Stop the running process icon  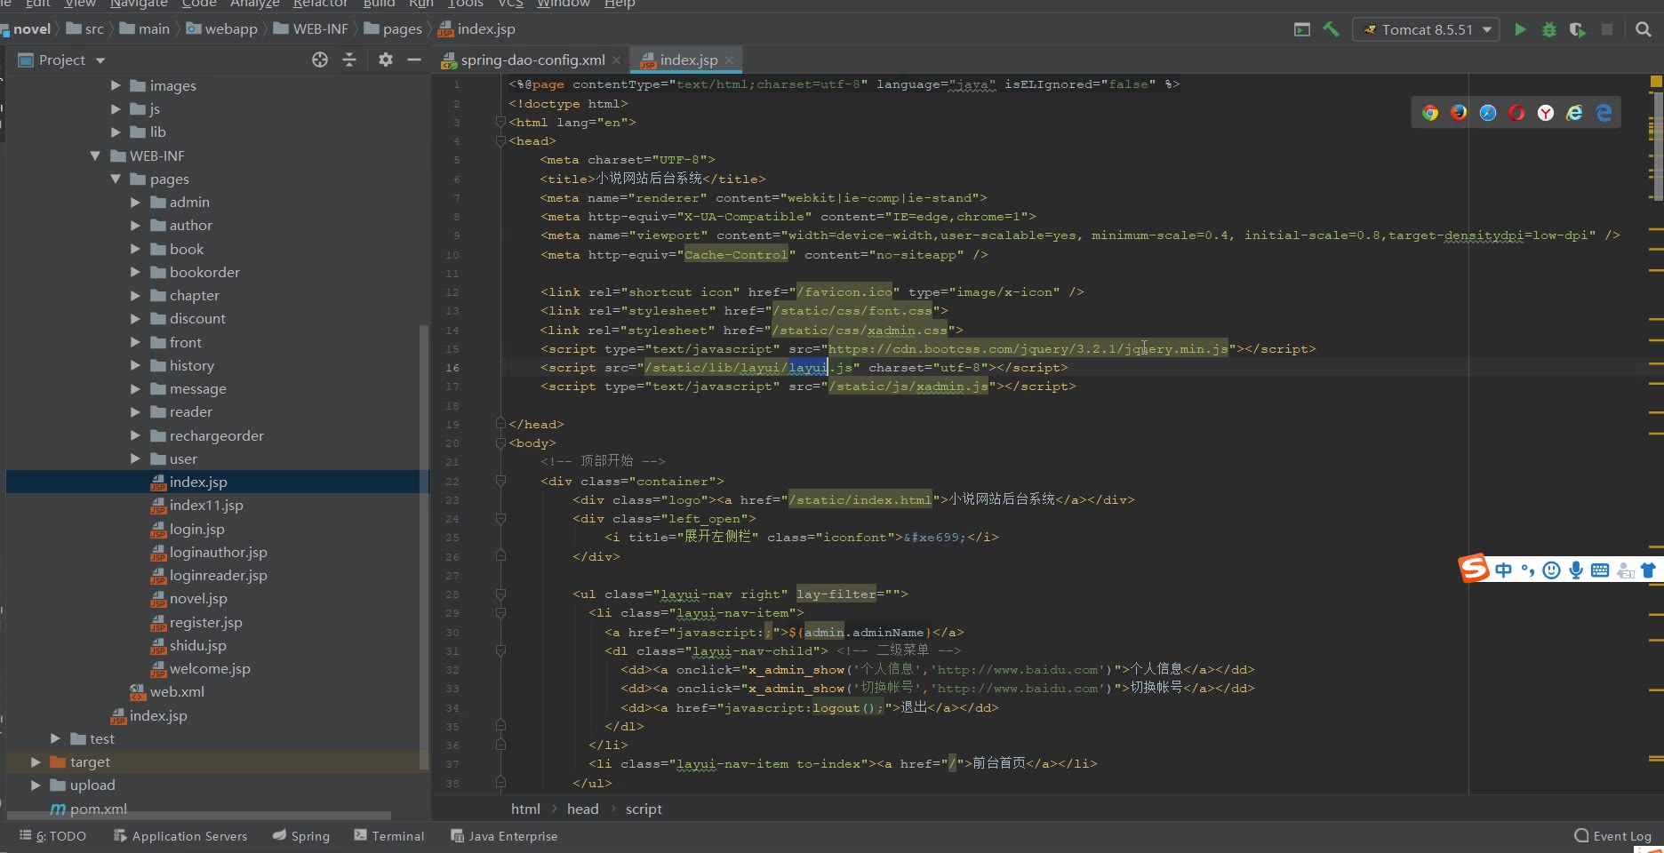pos(1607,29)
